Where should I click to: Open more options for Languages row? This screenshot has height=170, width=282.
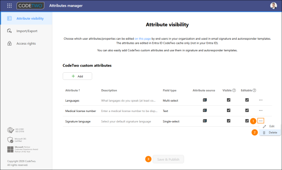pyautogui.click(x=261, y=100)
